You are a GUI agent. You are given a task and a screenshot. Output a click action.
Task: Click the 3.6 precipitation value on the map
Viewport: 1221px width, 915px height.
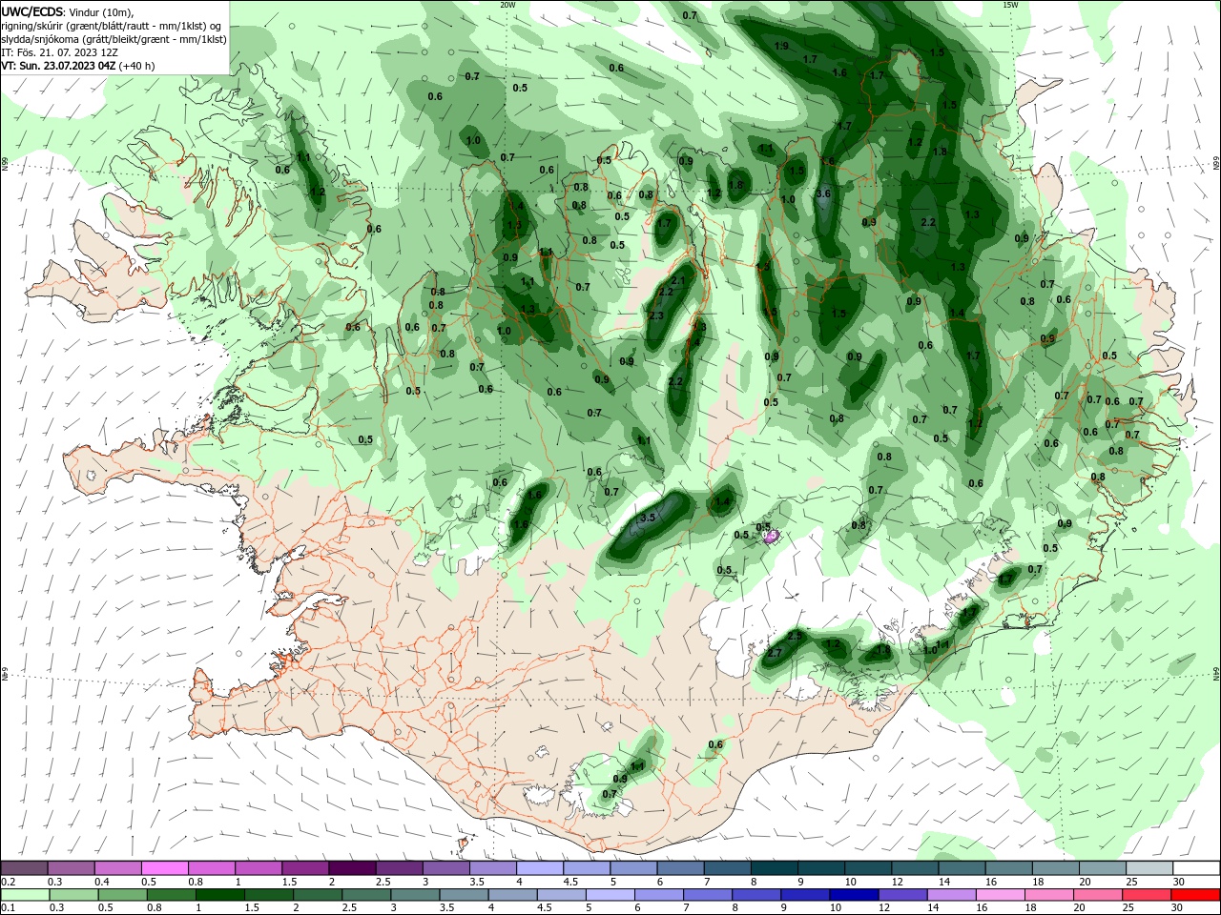tap(823, 193)
